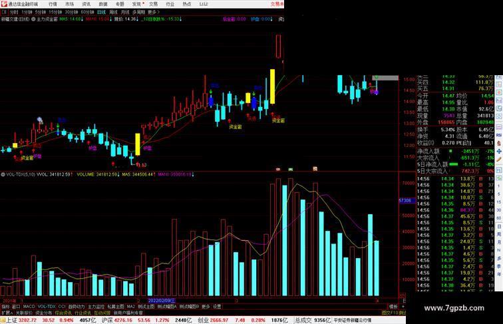Select the 1-minute sidebar shortcut
The height and width of the screenshot is (324, 503).
tap(499, 186)
